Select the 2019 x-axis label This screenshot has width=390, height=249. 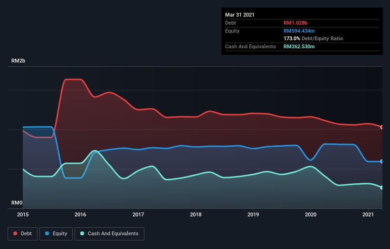253,214
